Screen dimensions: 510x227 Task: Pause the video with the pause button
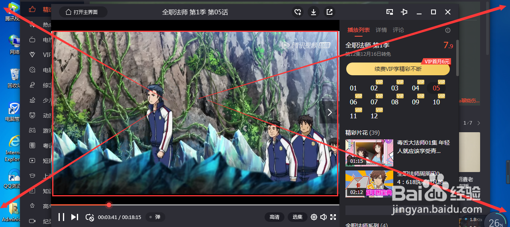61,217
